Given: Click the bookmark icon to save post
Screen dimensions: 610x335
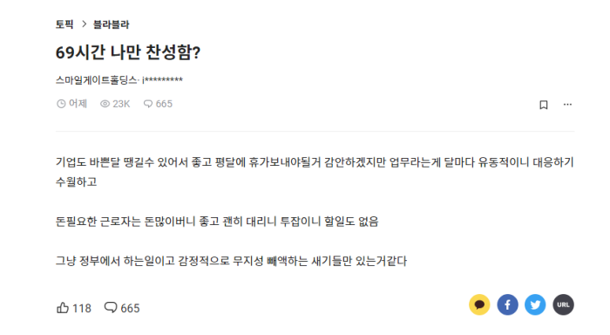Looking at the screenshot, I should coord(544,105).
